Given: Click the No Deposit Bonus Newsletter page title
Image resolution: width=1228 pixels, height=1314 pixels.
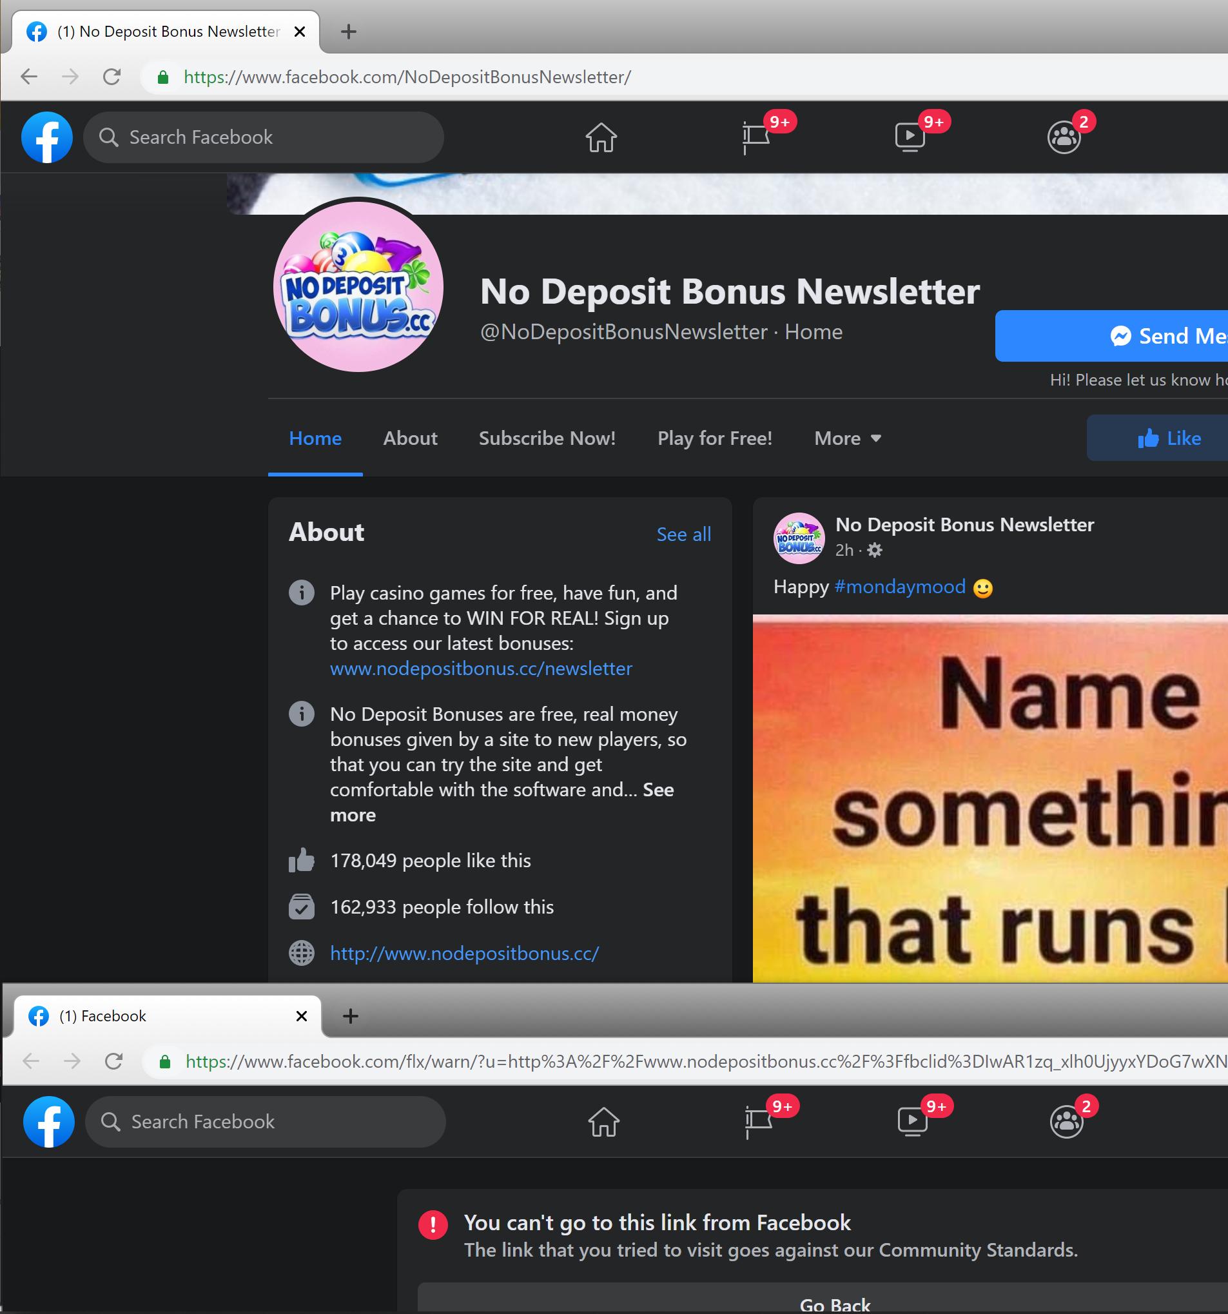Looking at the screenshot, I should click(x=730, y=291).
